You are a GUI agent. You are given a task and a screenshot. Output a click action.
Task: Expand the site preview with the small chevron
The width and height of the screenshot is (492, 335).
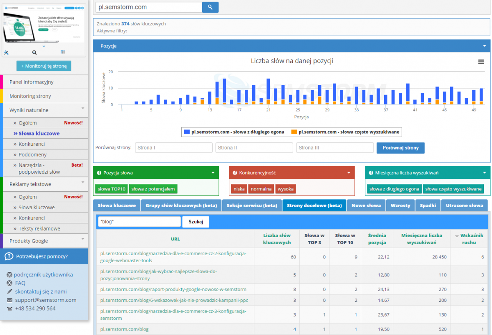44,46
